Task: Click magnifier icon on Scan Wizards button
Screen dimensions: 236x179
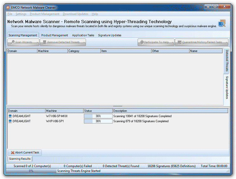Action: [x=13, y=42]
